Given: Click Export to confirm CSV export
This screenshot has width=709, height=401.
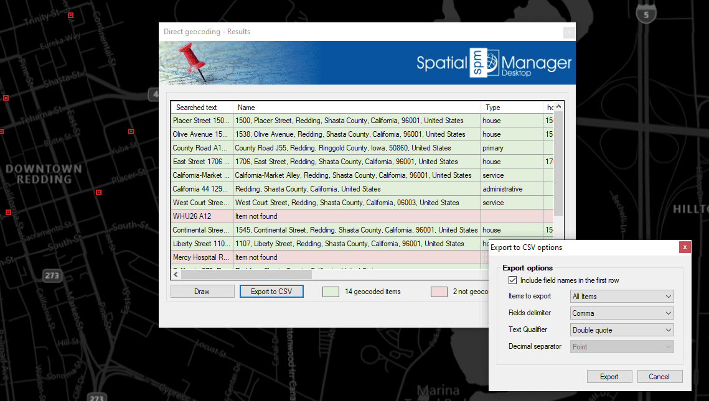Looking at the screenshot, I should (x=609, y=376).
